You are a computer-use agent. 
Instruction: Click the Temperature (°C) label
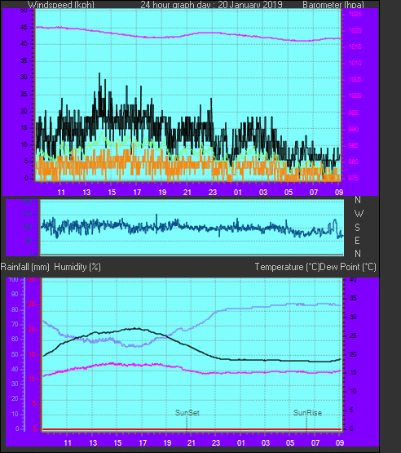[287, 267]
